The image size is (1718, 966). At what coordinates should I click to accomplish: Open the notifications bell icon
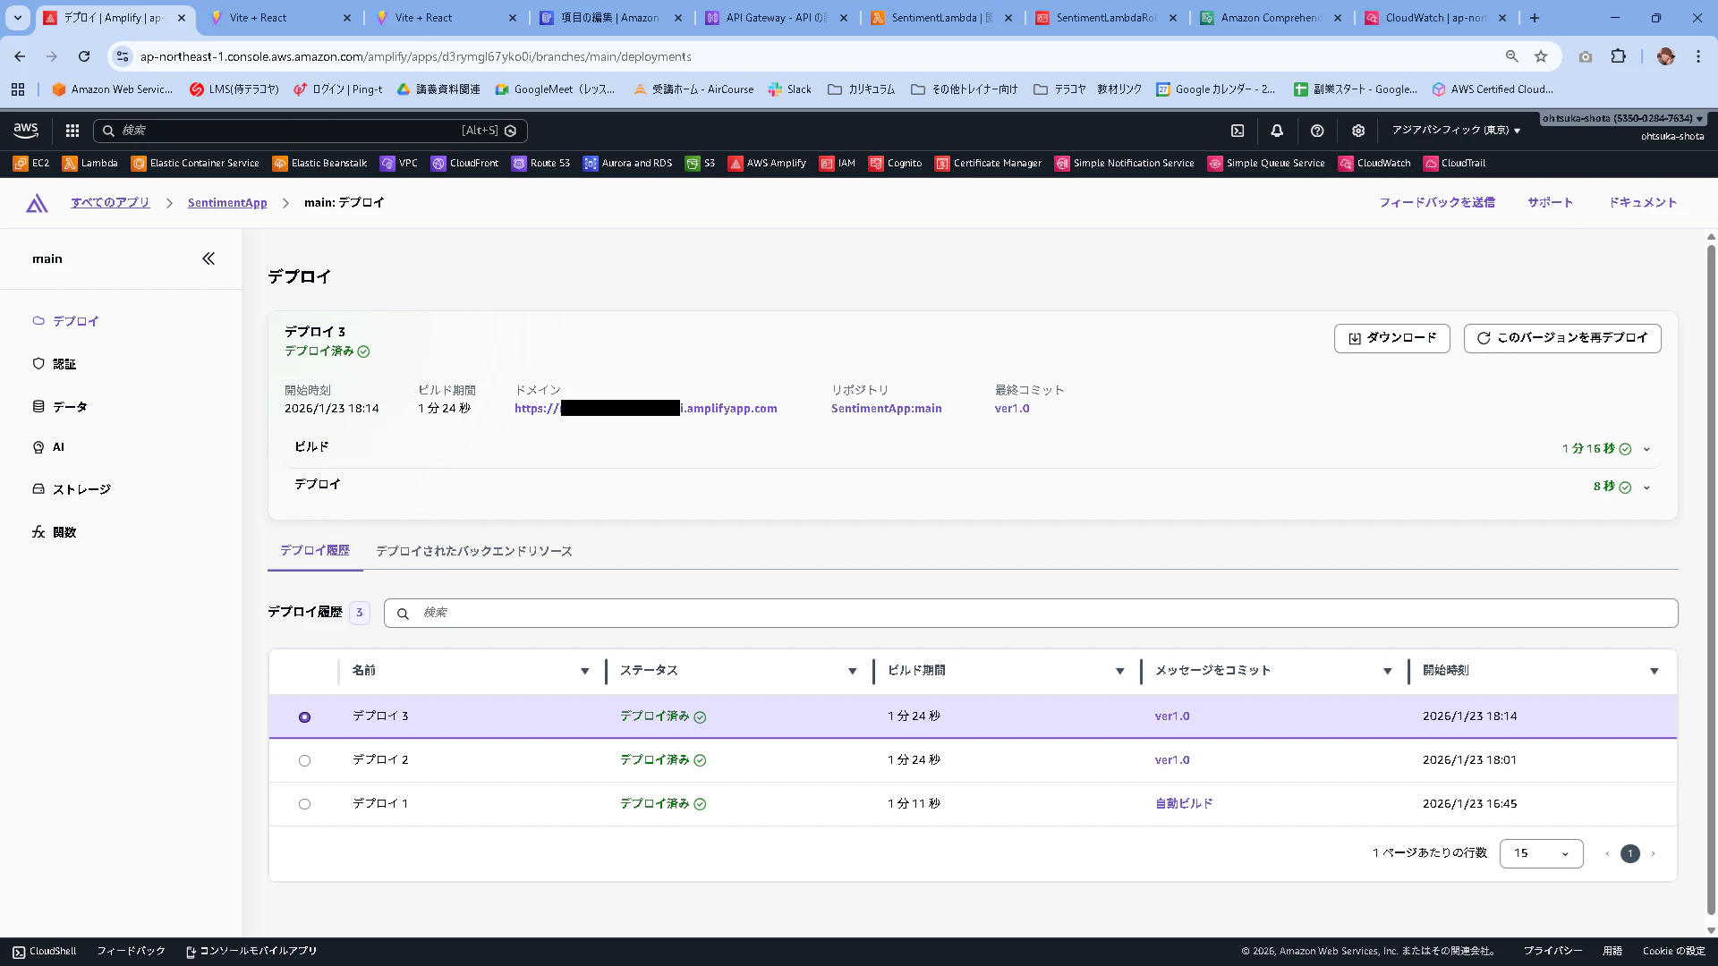coord(1277,131)
